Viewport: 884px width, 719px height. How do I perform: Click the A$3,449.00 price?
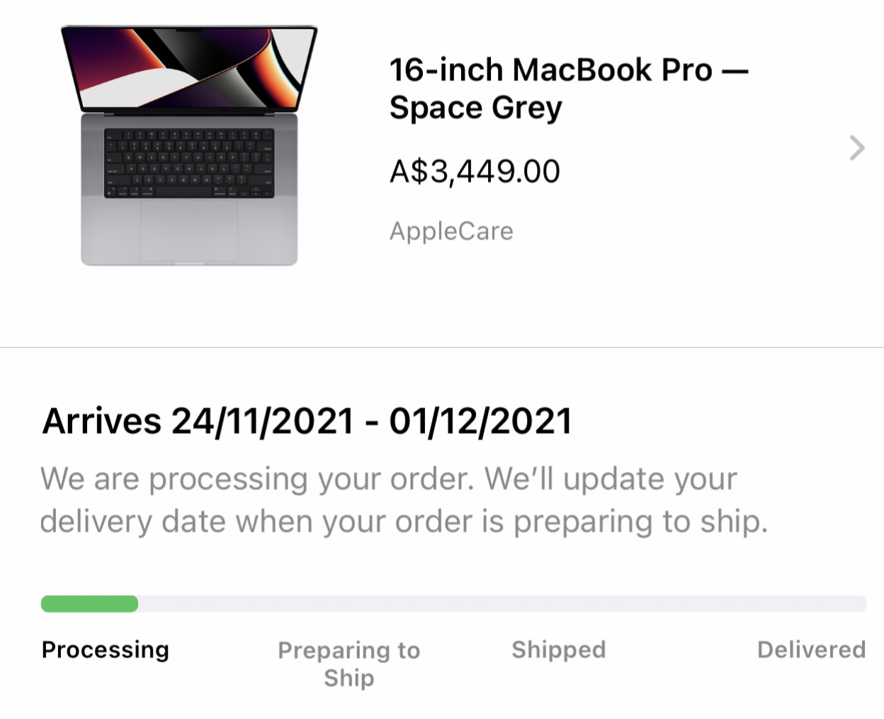tap(475, 171)
